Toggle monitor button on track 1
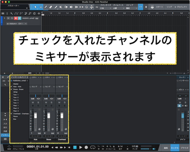The width and height of the screenshot is (190, 152). pyautogui.click(x=20, y=18)
